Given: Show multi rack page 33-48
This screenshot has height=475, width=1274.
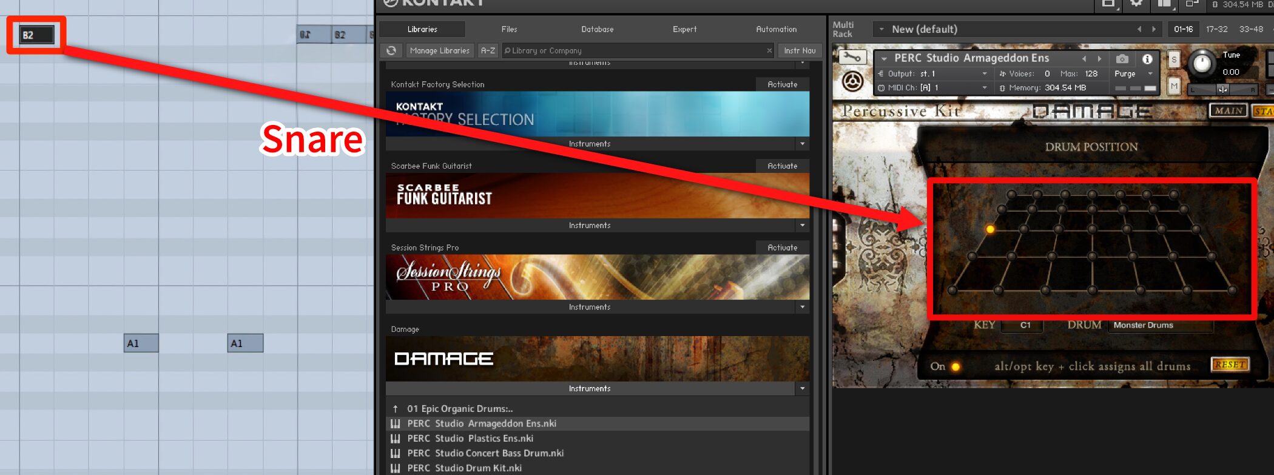Looking at the screenshot, I should [1251, 29].
